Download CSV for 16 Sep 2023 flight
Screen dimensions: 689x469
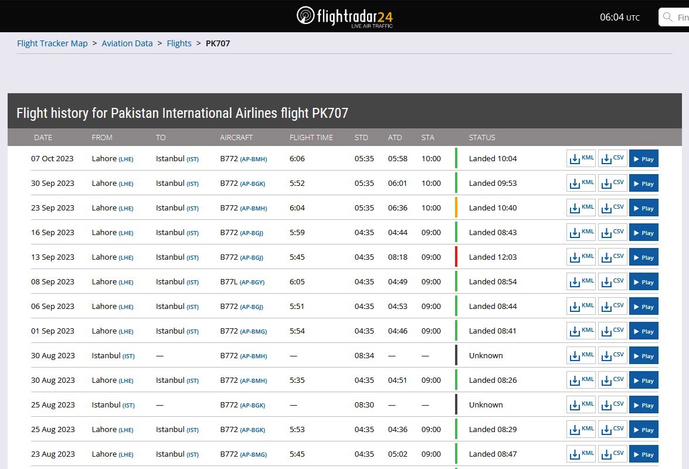[613, 233]
